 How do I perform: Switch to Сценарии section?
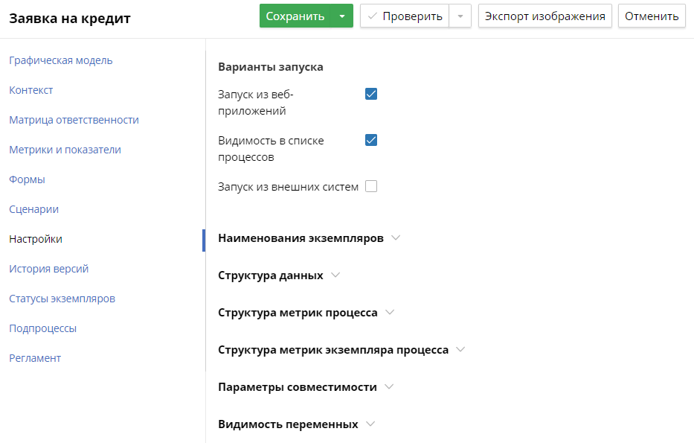tap(33, 209)
